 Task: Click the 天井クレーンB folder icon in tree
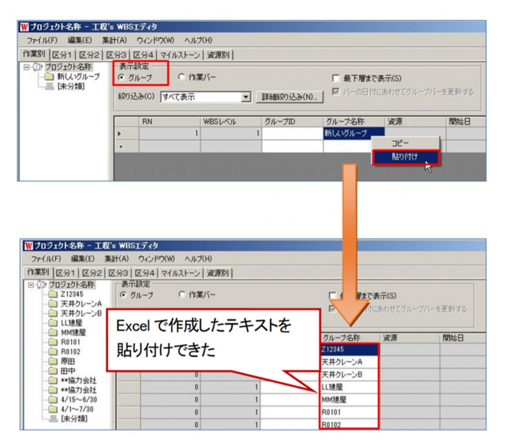(52, 313)
